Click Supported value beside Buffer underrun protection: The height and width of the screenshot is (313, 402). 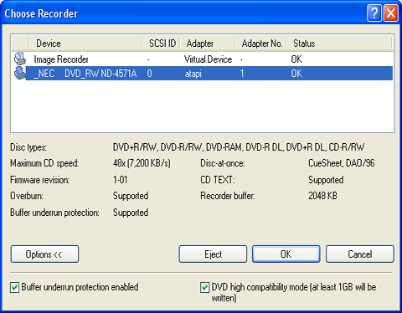131,213
